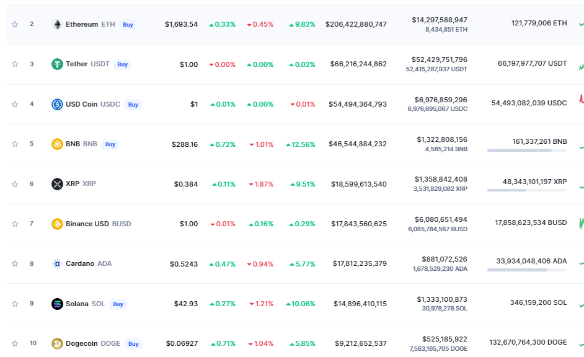
Task: Click Solana supply 346,159,200 SOL
Action: coord(539,302)
